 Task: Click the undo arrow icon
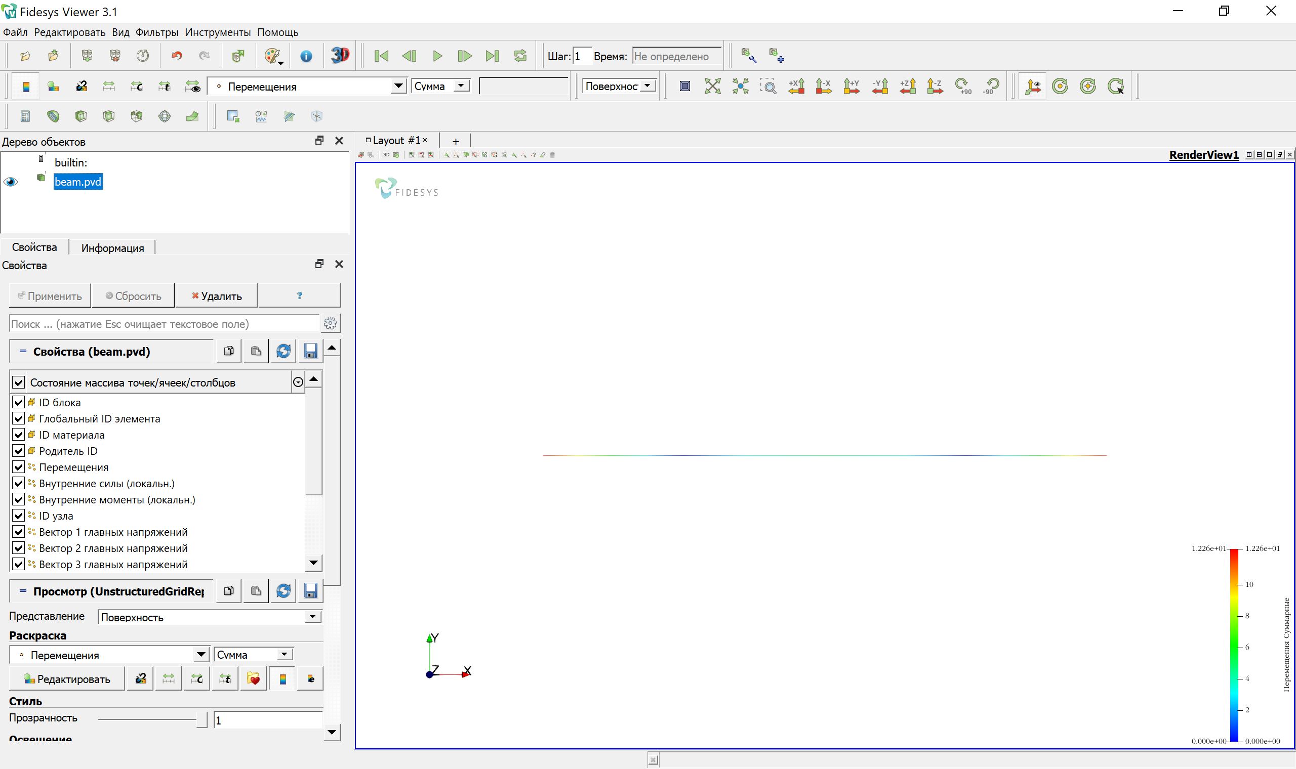177,56
